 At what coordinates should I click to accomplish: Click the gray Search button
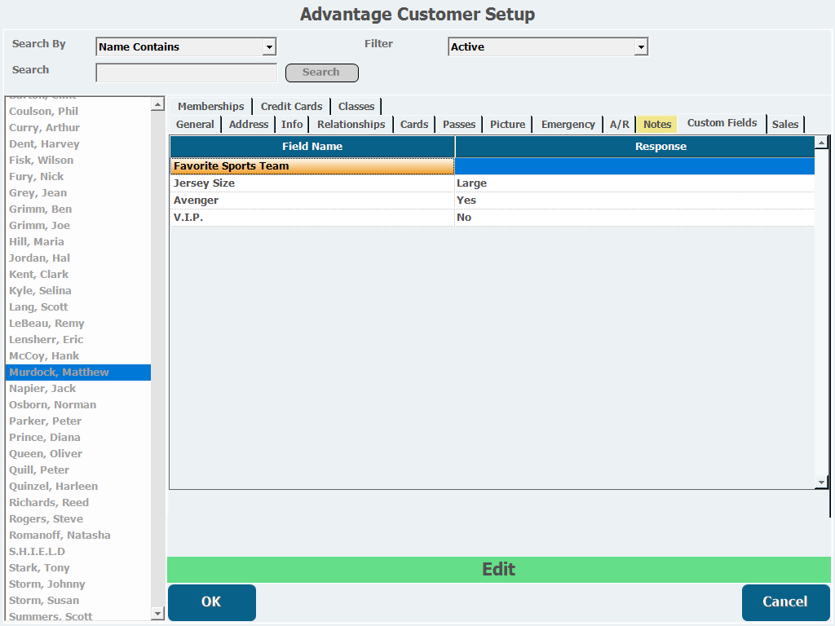(321, 73)
